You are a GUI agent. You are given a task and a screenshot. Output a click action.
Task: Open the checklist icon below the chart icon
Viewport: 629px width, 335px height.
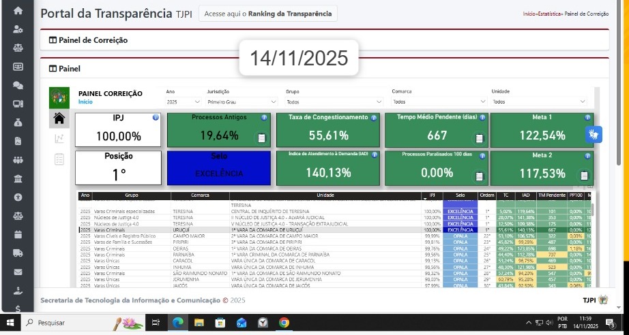tap(59, 159)
